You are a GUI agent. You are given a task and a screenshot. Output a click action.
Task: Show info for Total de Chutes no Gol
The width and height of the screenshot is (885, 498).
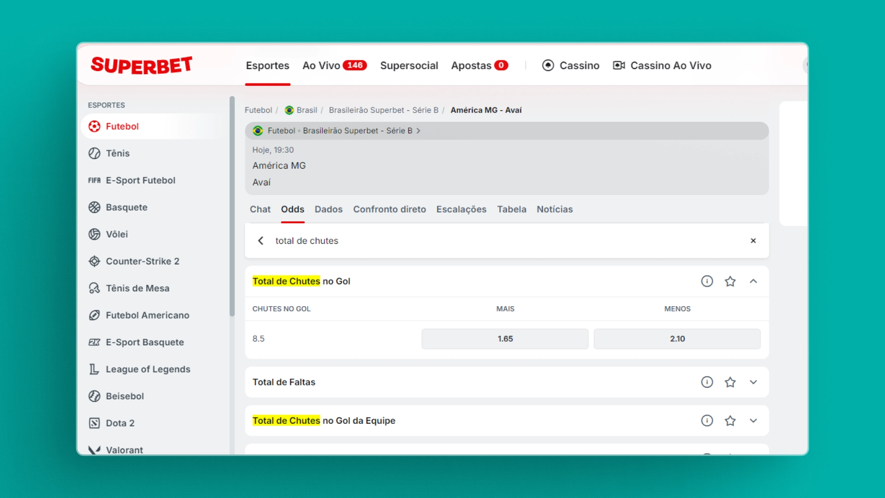tap(707, 281)
